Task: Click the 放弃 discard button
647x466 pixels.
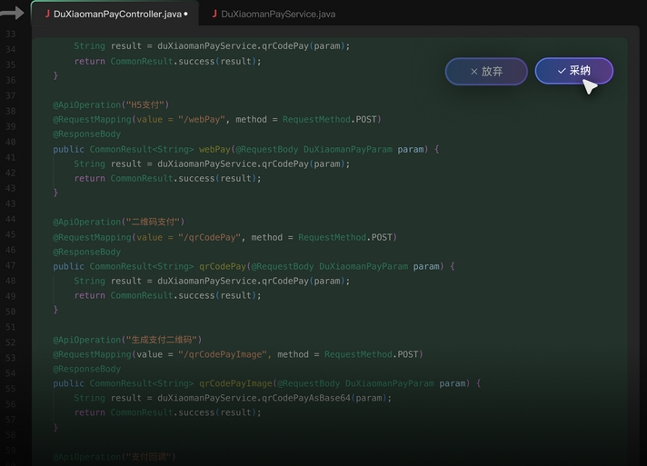Action: pos(486,71)
